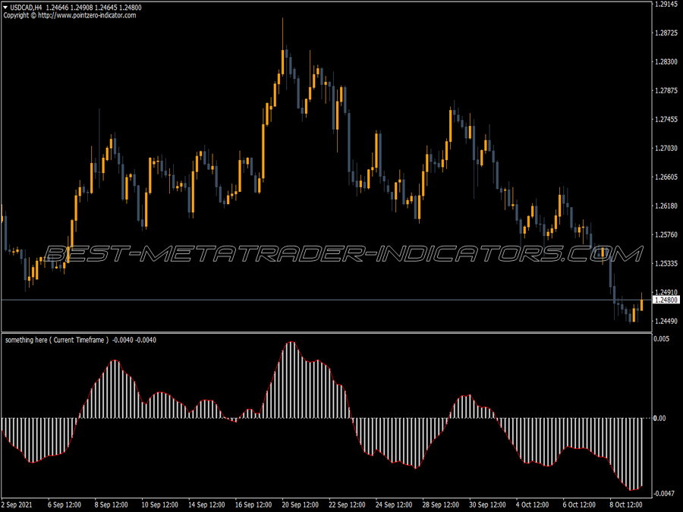The image size is (683, 512).
Task: Click the 1.28725 price scale value
Action: coord(666,33)
